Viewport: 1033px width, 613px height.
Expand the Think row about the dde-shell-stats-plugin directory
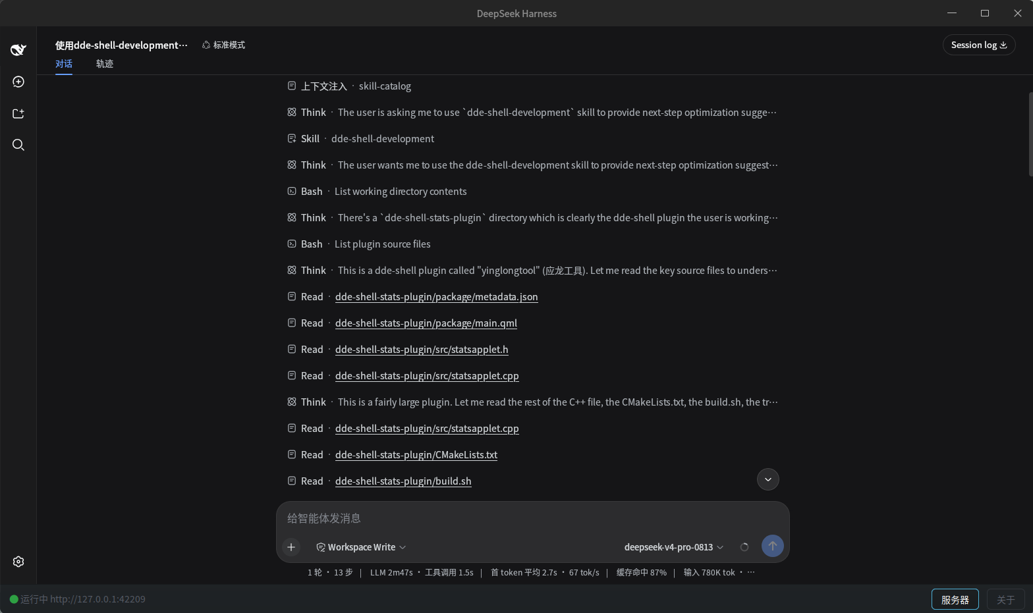[532, 218]
